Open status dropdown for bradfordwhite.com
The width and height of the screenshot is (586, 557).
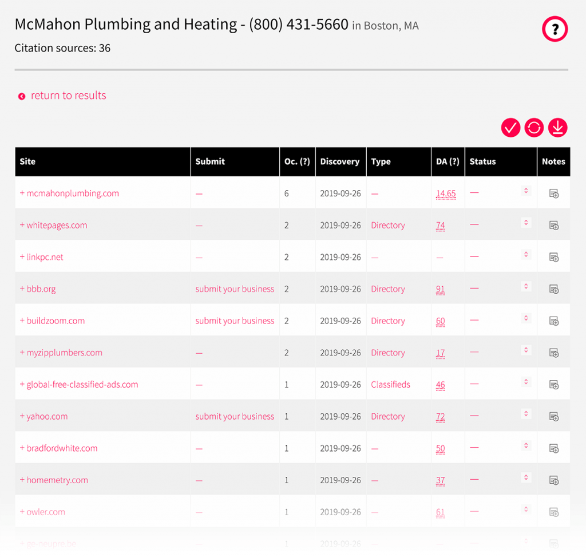point(526,445)
